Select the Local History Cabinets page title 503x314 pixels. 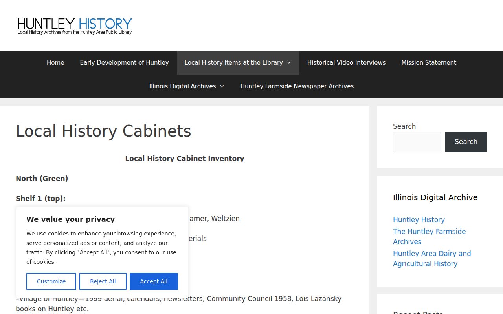click(103, 131)
